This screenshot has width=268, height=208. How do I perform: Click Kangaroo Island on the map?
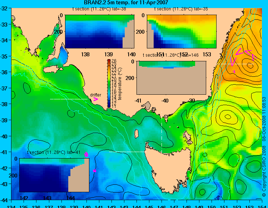point(53,69)
